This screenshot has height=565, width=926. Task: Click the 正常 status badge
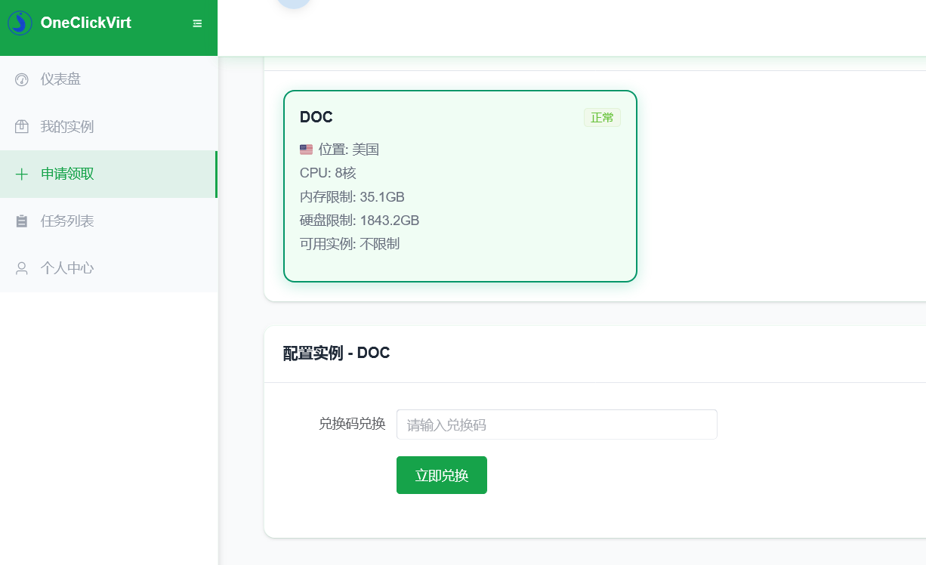(x=602, y=118)
